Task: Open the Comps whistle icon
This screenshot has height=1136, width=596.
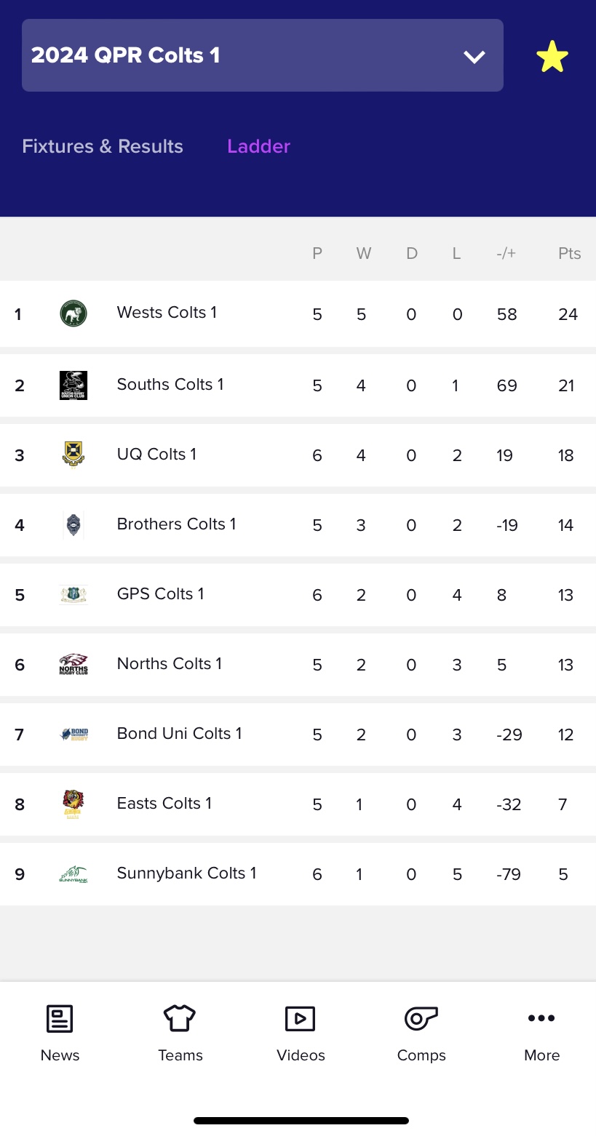Action: coord(421,1019)
